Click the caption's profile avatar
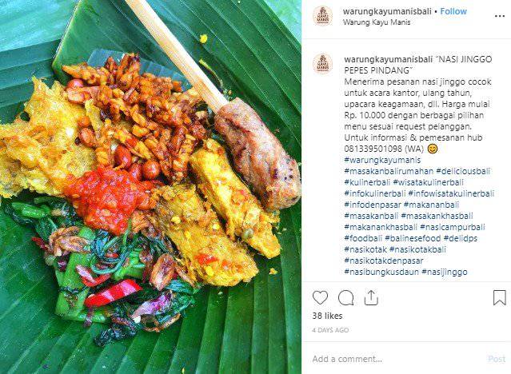 (322, 64)
